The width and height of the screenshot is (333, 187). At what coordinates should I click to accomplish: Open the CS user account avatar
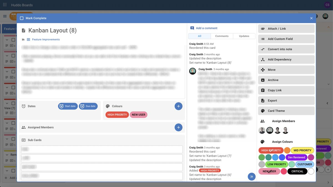(327, 5)
